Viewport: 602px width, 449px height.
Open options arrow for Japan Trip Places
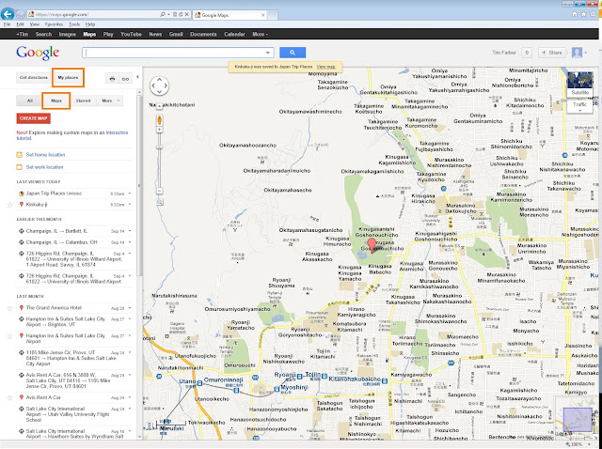click(130, 194)
